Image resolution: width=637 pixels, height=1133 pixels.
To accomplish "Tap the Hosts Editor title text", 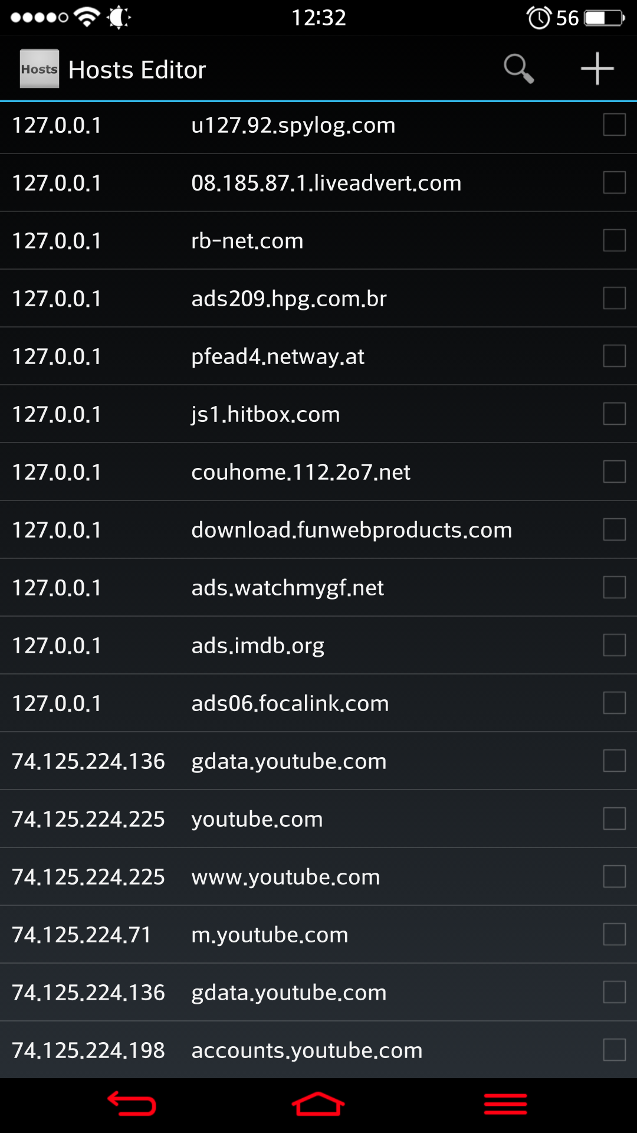I will coord(137,70).
